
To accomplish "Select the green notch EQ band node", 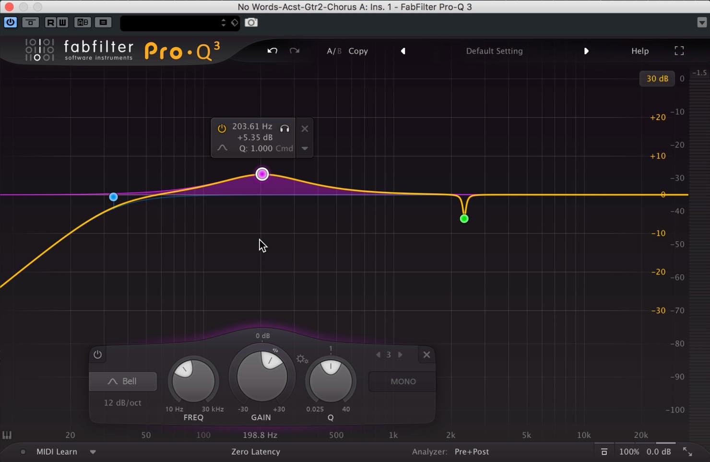I will [464, 219].
